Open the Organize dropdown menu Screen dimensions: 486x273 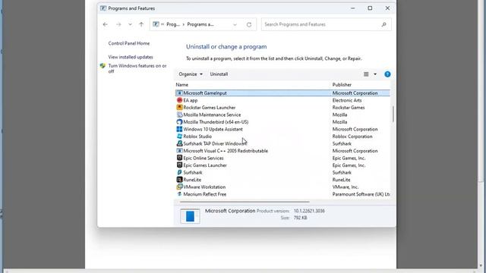191,74
